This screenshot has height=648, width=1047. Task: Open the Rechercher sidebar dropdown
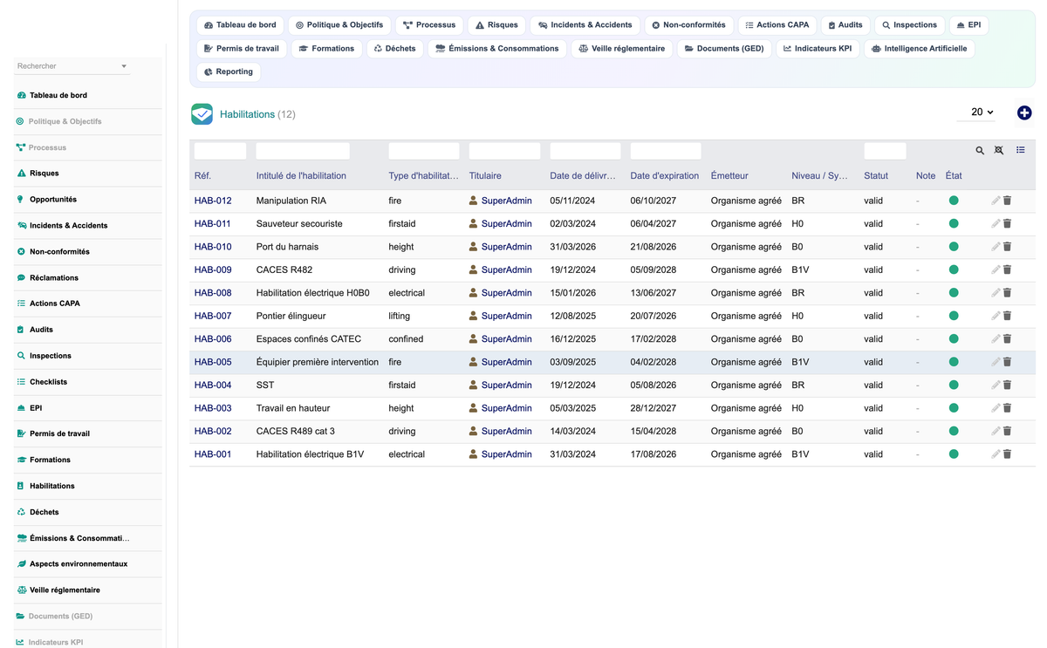(72, 66)
